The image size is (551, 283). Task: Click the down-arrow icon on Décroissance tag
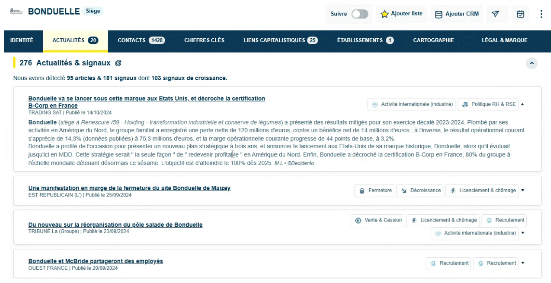click(404, 191)
